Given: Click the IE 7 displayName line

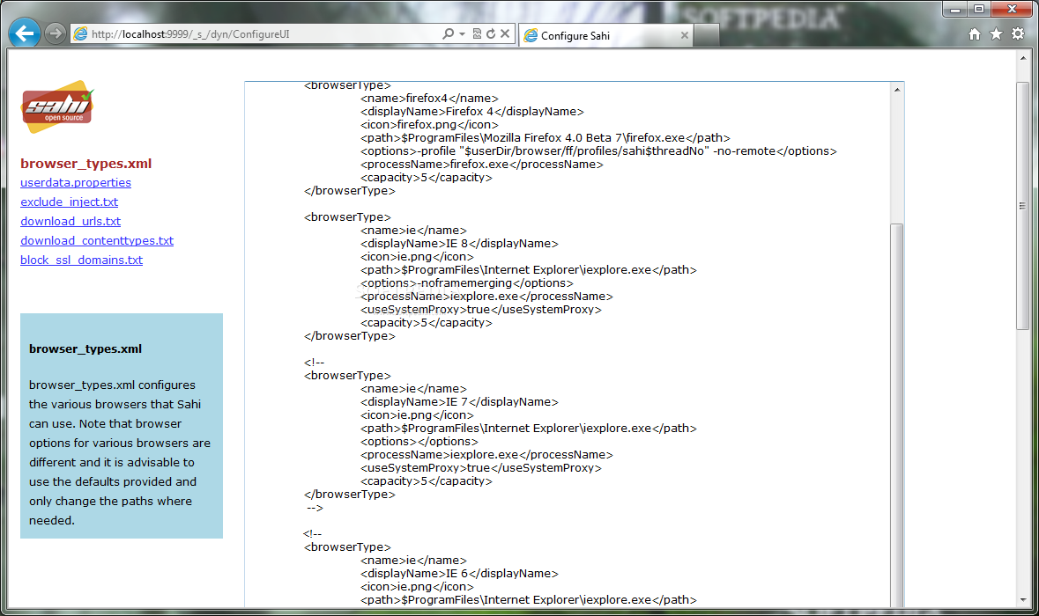Looking at the screenshot, I should [459, 402].
